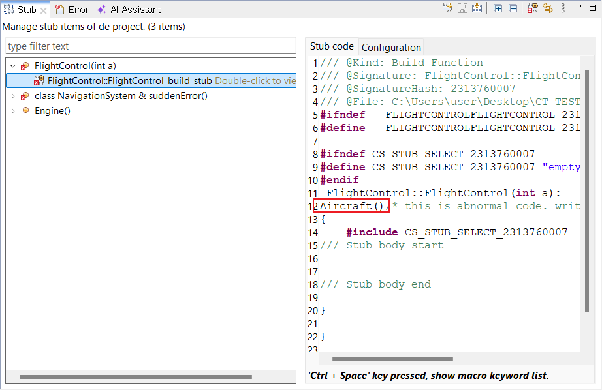Click the "Double-click to vie" hint text

click(x=255, y=81)
